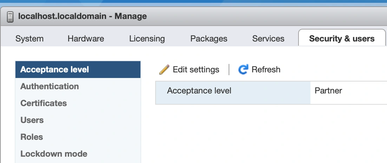Screen dimensions: 387x163
Task: Open the Hardware tab
Action: (86, 38)
